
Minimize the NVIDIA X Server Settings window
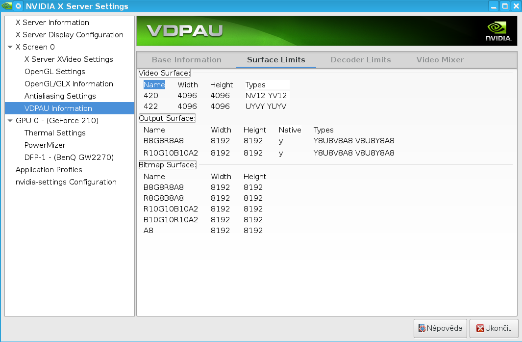(494, 6)
